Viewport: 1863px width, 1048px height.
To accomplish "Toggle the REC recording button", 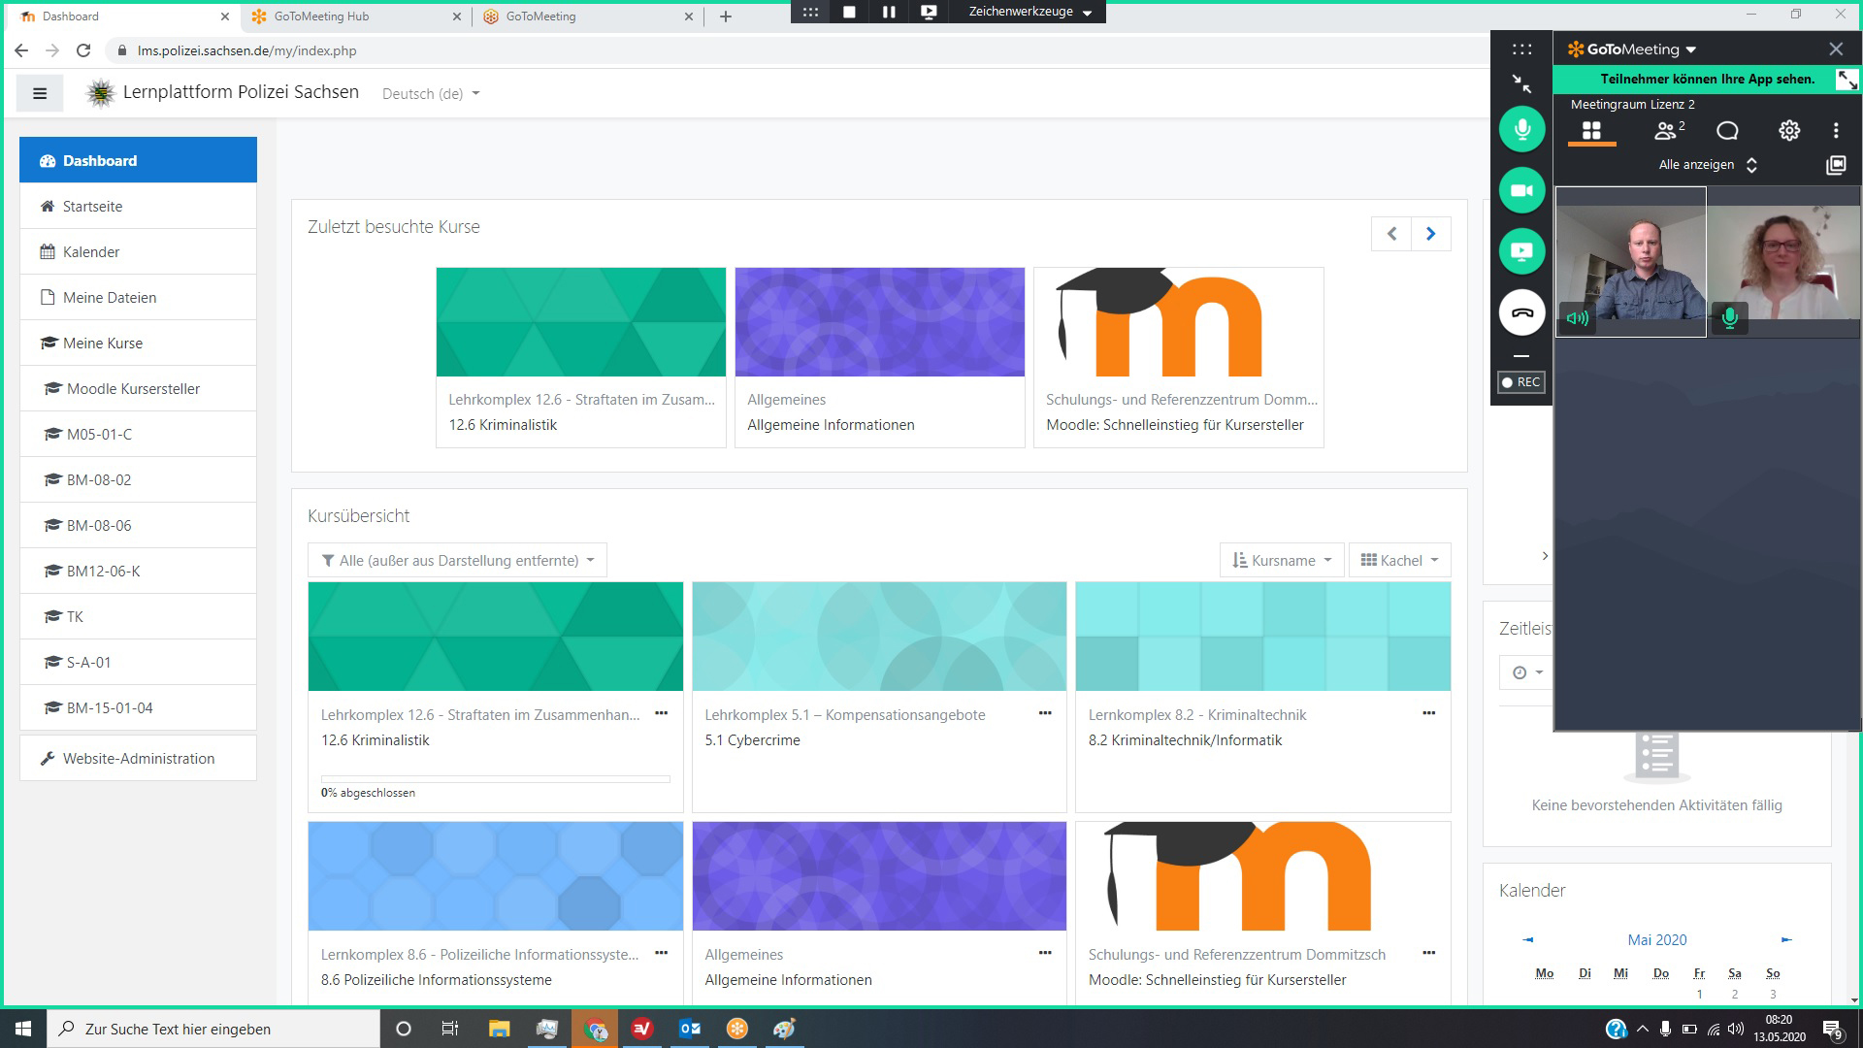I will 1520,382.
